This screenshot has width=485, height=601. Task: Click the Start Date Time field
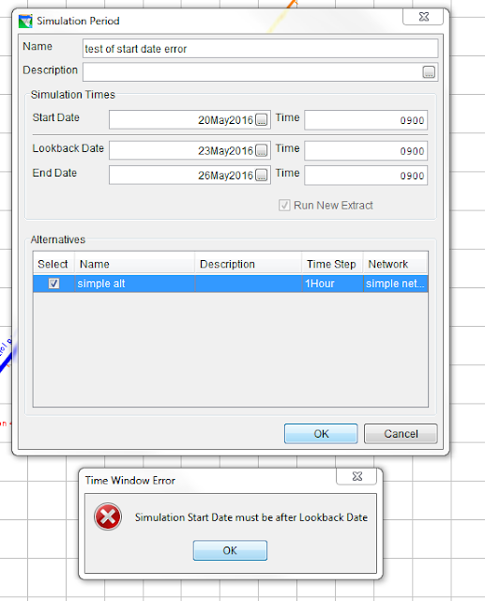366,120
